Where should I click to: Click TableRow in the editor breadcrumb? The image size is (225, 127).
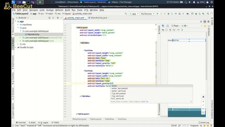[x=109, y=119]
